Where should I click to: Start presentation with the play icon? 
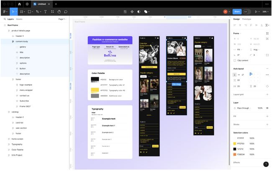pyautogui.click(x=256, y=12)
